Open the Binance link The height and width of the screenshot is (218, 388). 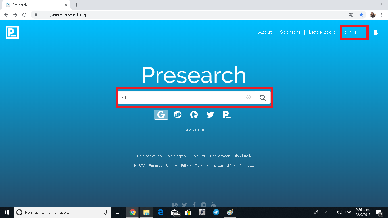[x=155, y=166]
